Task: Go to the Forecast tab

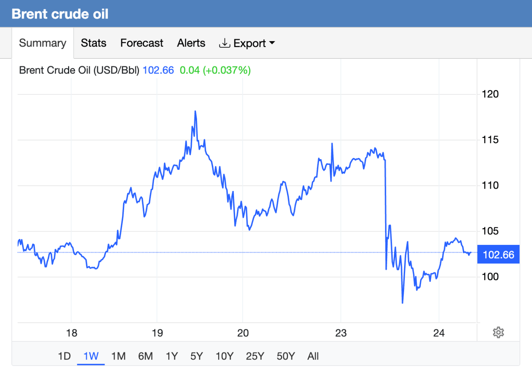Action: (x=142, y=43)
